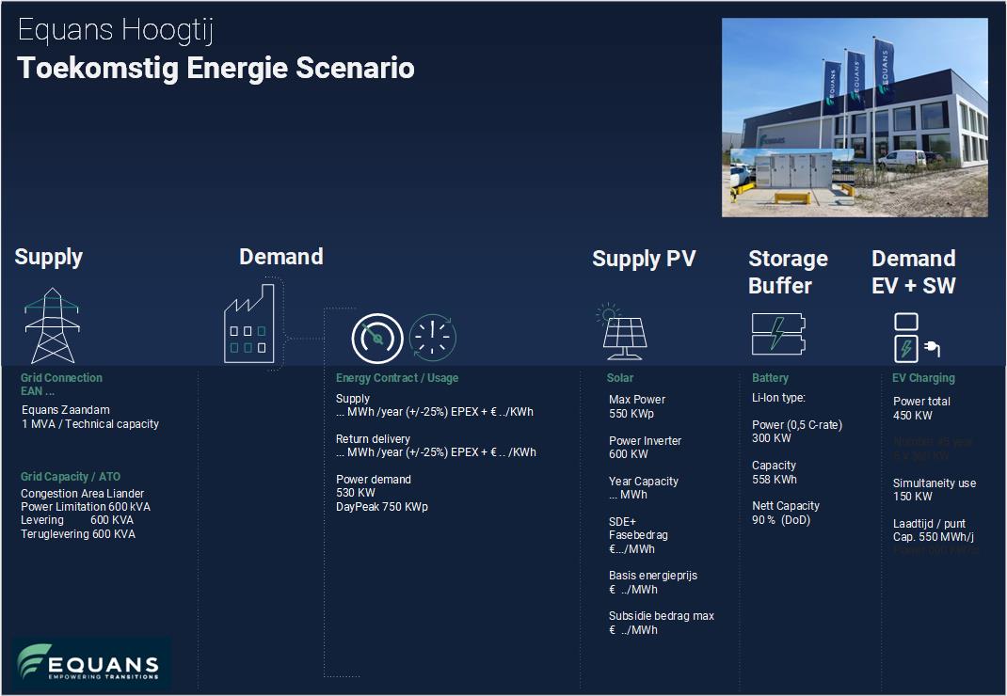Select the "SDE+" label
1007x696 pixels.
click(x=622, y=521)
